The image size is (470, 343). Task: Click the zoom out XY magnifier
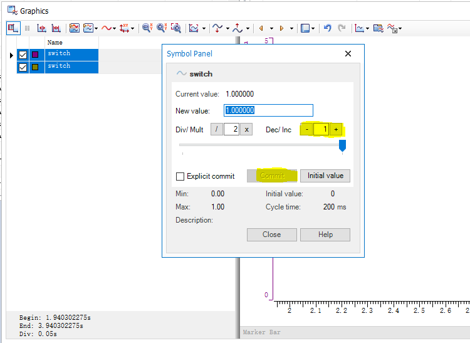pos(147,28)
